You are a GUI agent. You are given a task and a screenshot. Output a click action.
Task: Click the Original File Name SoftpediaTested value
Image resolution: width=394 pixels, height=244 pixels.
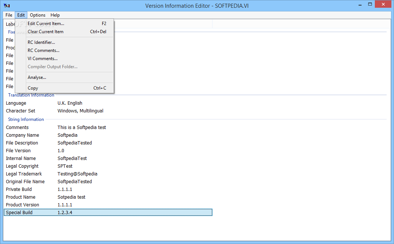pyautogui.click(x=75, y=182)
